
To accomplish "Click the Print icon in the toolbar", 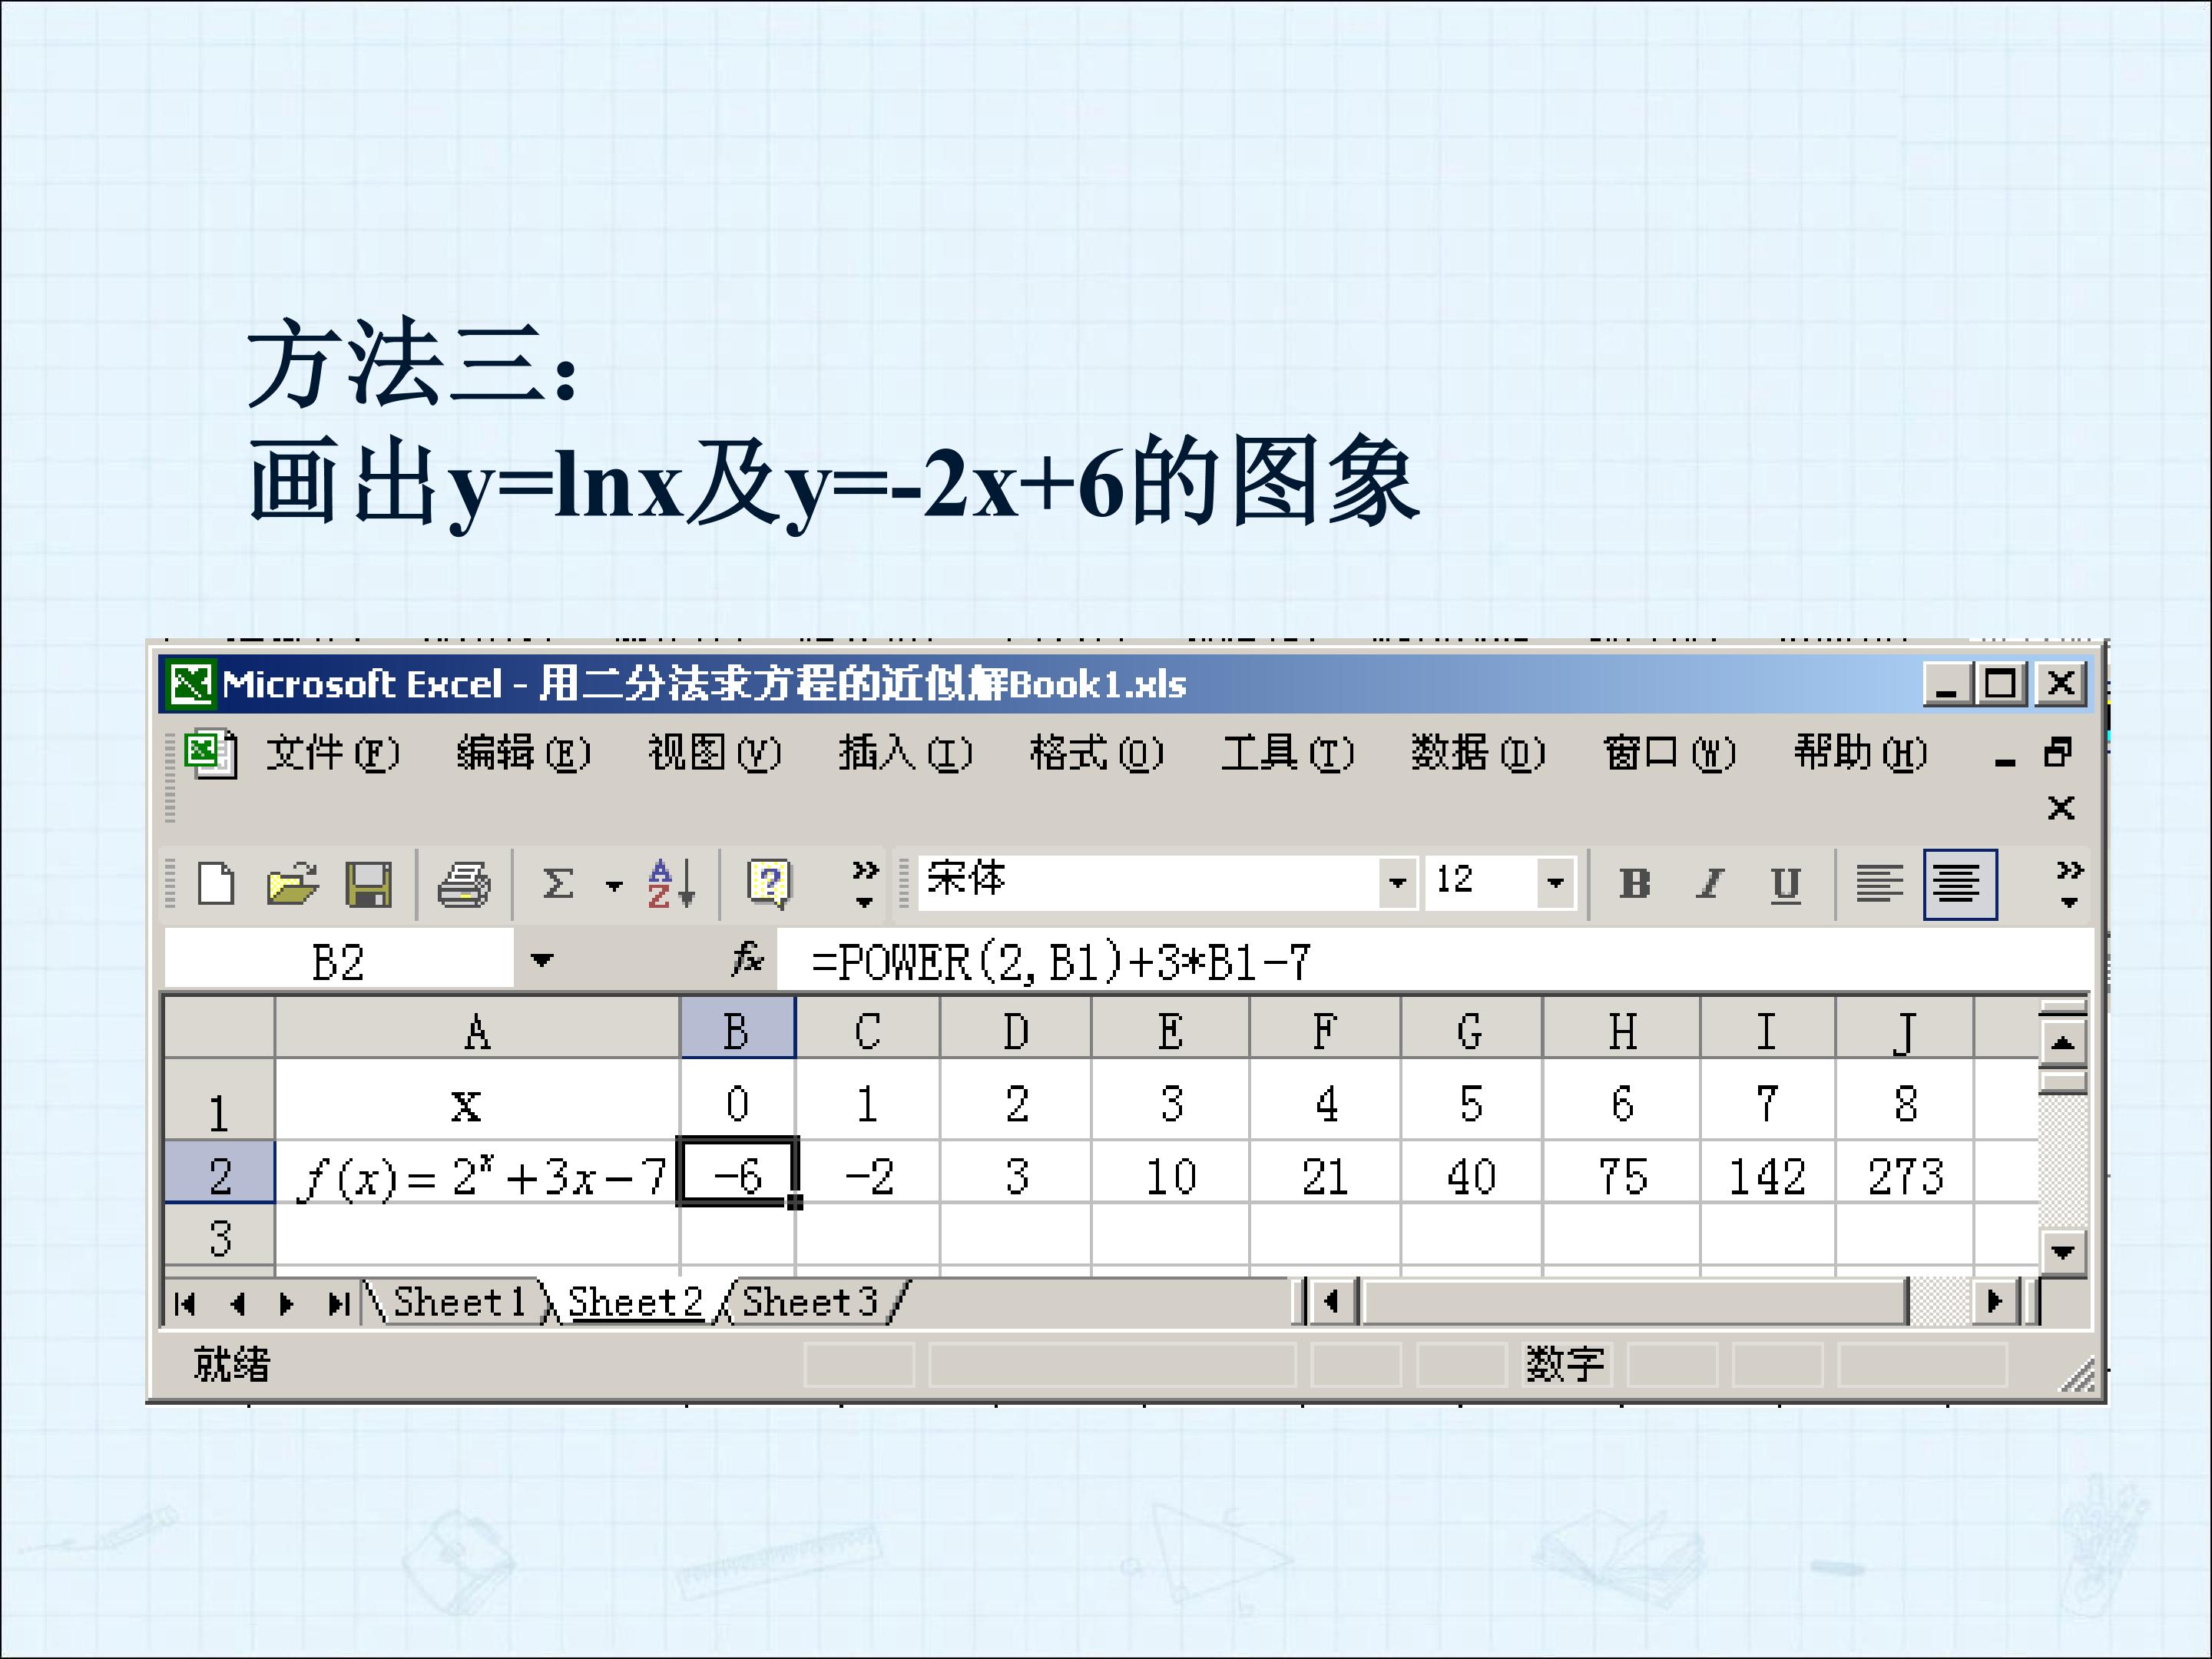I will pos(464,884).
